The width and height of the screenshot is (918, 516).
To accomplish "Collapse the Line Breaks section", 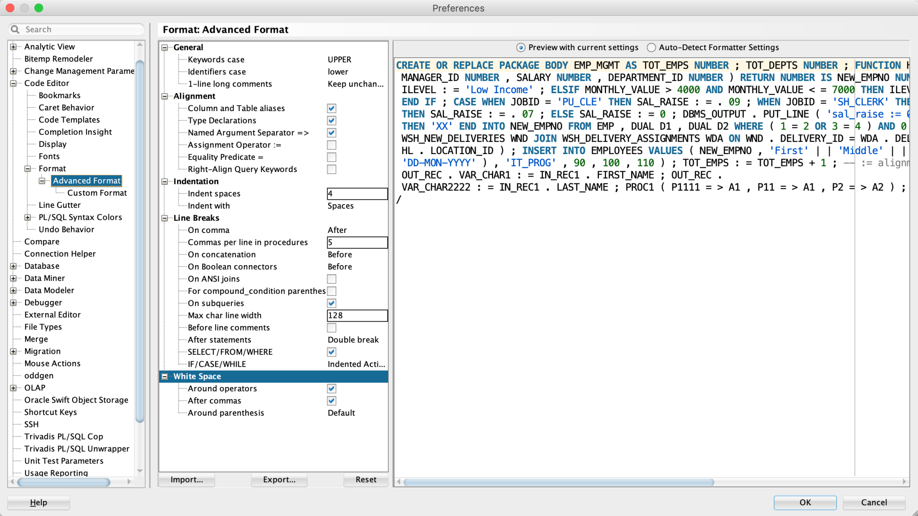I will click(165, 218).
